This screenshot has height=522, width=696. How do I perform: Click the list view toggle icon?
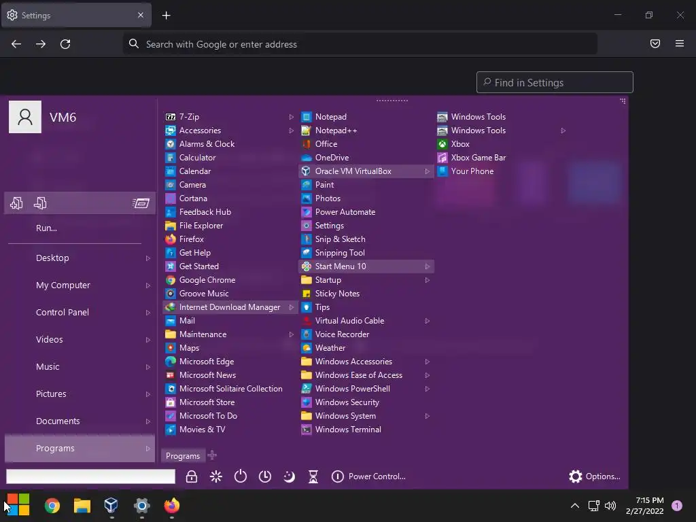click(x=141, y=203)
